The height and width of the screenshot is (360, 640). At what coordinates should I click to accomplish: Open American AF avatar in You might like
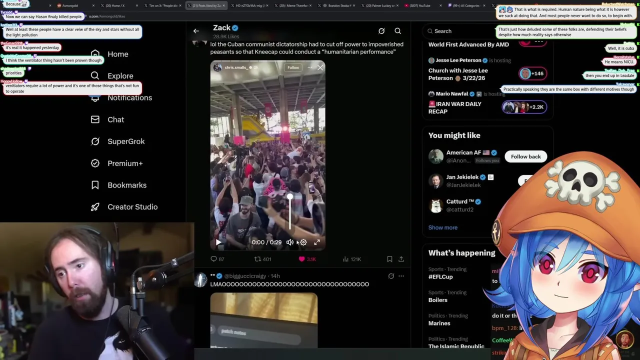436,156
